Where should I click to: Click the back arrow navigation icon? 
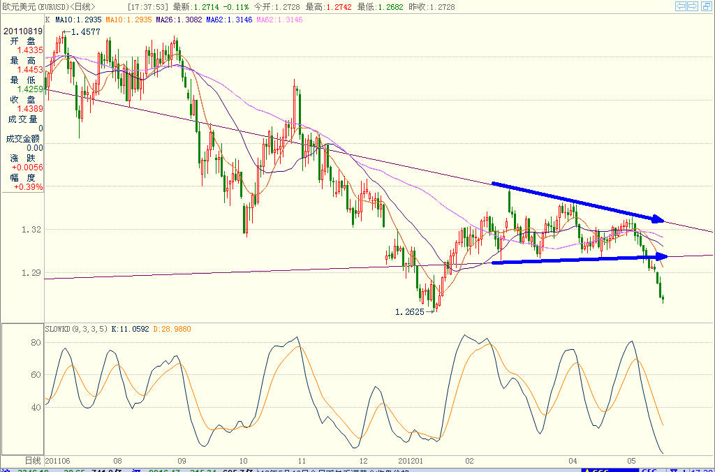pos(681,6)
